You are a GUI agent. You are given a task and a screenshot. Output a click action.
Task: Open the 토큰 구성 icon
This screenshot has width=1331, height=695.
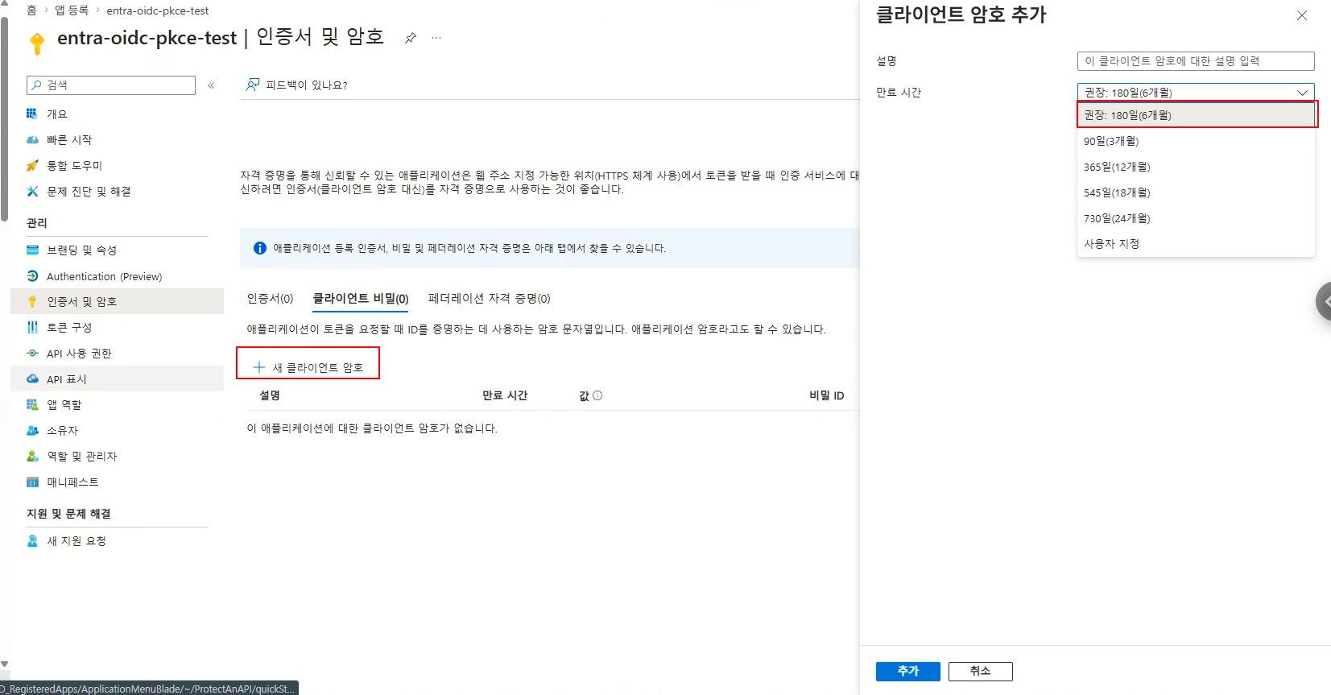point(32,327)
